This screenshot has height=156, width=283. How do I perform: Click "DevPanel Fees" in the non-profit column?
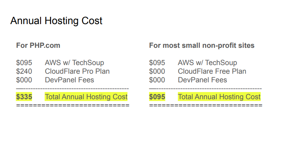click(x=202, y=80)
